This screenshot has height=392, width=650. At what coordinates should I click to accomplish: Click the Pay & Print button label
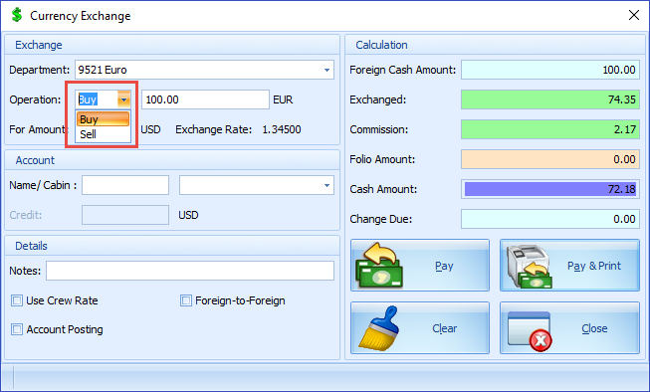pos(593,266)
